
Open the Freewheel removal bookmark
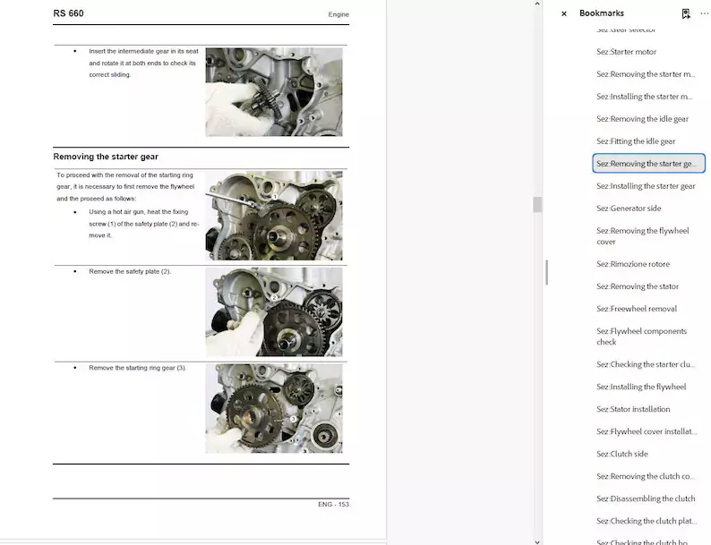(x=636, y=309)
